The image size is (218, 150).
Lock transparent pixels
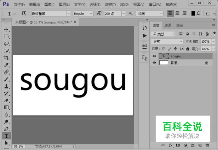pyautogui.click(x=163, y=49)
